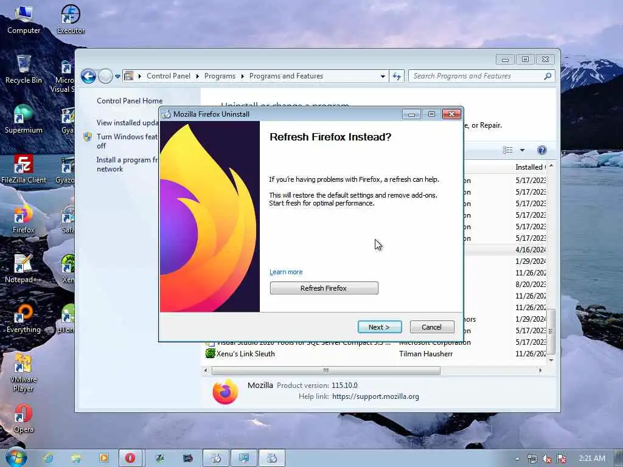Click the refresh button beside address bar
Screen dimensions: 623x467
[397, 76]
